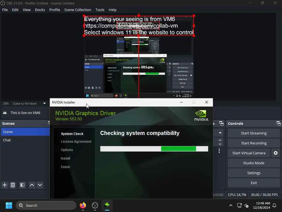Click the text source 'ab' icon
The image size is (282, 212).
(5, 113)
